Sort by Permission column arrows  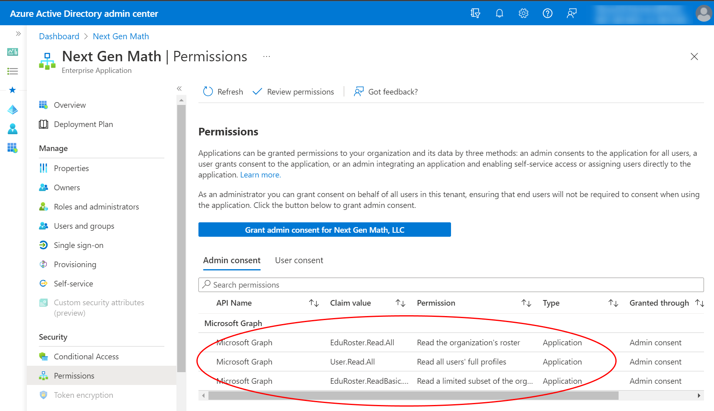coord(526,303)
